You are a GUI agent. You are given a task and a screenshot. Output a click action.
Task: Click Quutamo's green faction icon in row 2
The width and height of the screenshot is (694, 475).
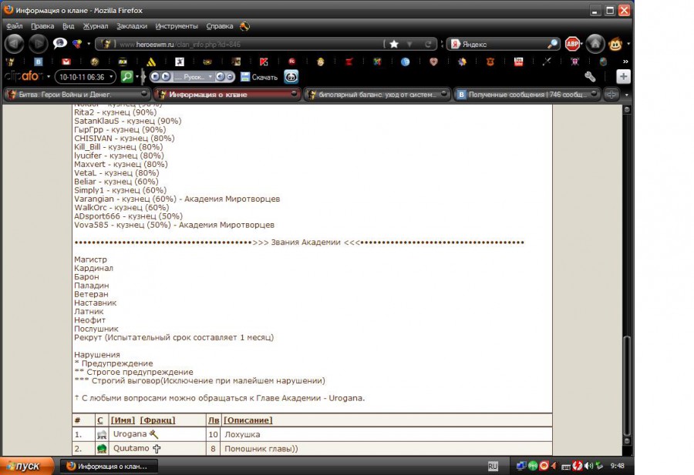(102, 449)
